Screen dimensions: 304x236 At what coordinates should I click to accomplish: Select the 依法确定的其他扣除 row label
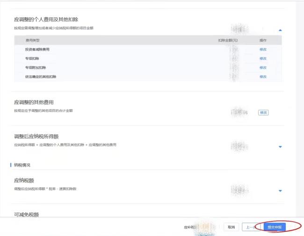[x=41, y=77]
